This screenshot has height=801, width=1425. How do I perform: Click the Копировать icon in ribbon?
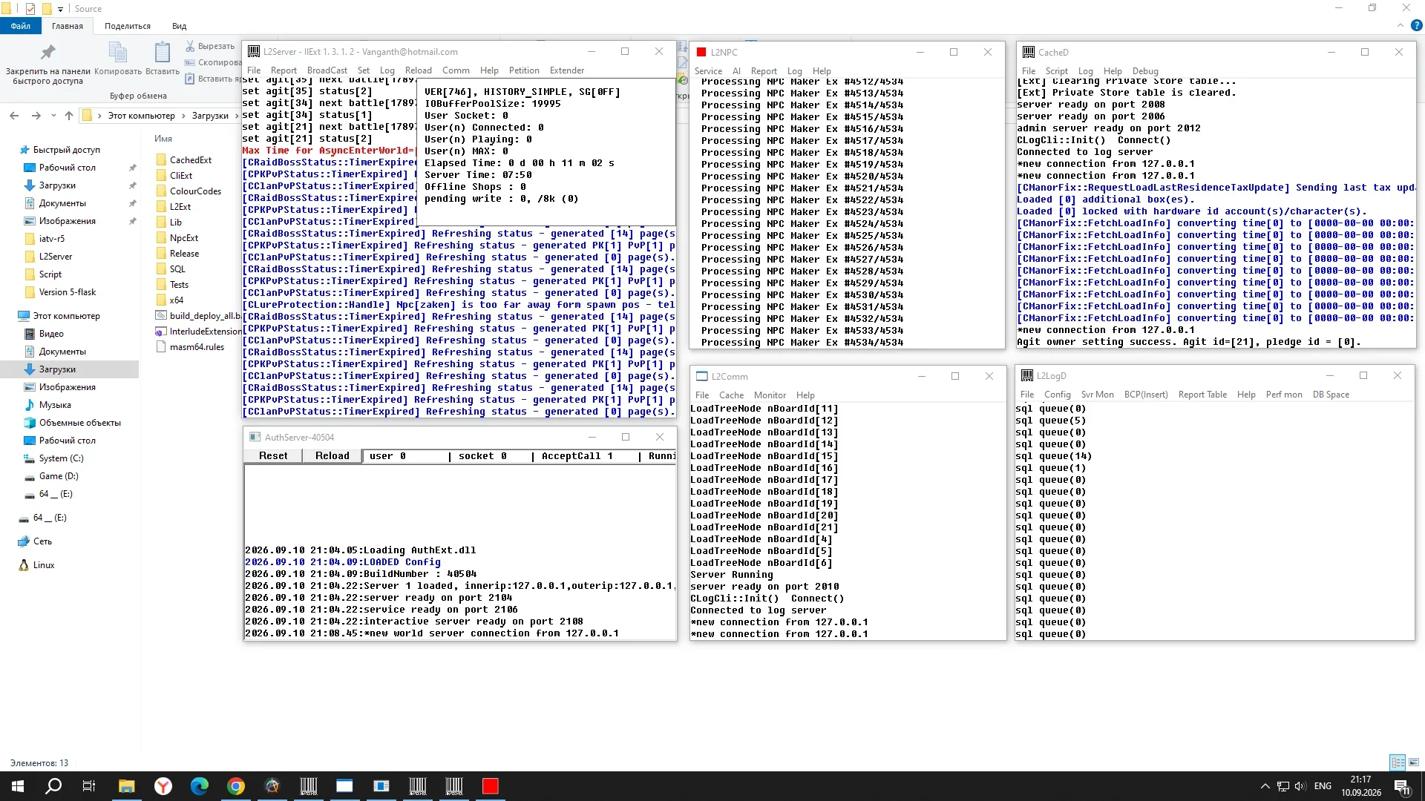118,53
